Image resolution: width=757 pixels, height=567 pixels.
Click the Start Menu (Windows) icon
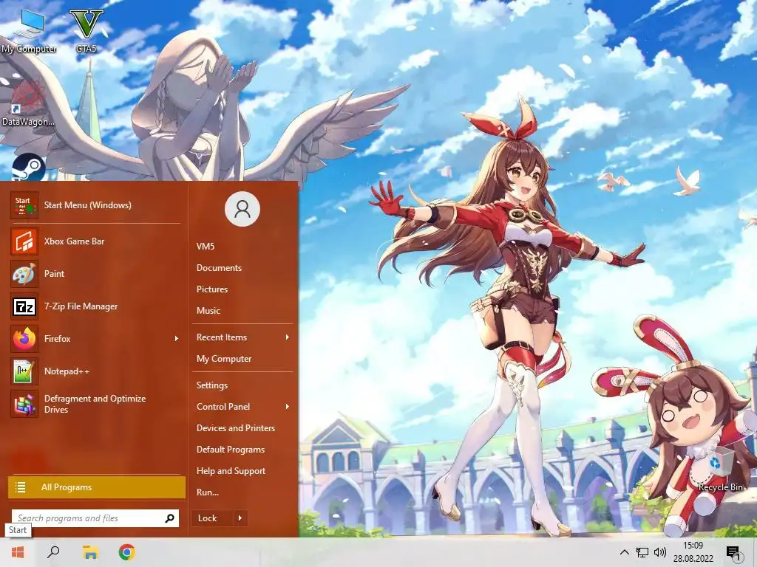(24, 205)
